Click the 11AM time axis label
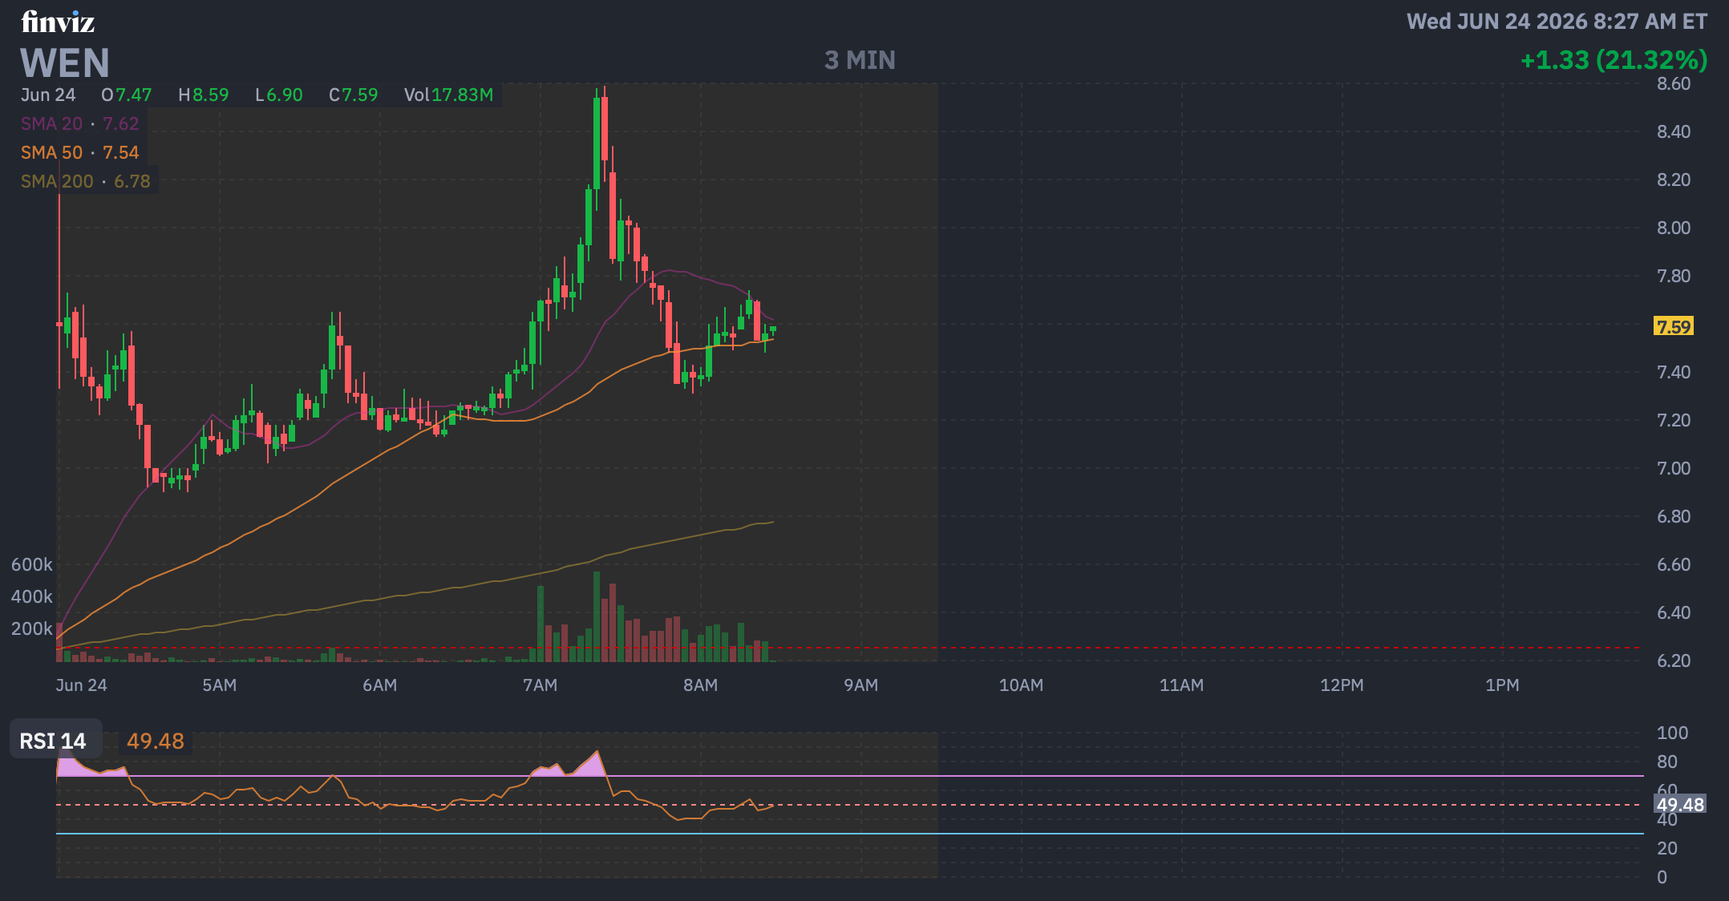The width and height of the screenshot is (1729, 901). [1181, 685]
